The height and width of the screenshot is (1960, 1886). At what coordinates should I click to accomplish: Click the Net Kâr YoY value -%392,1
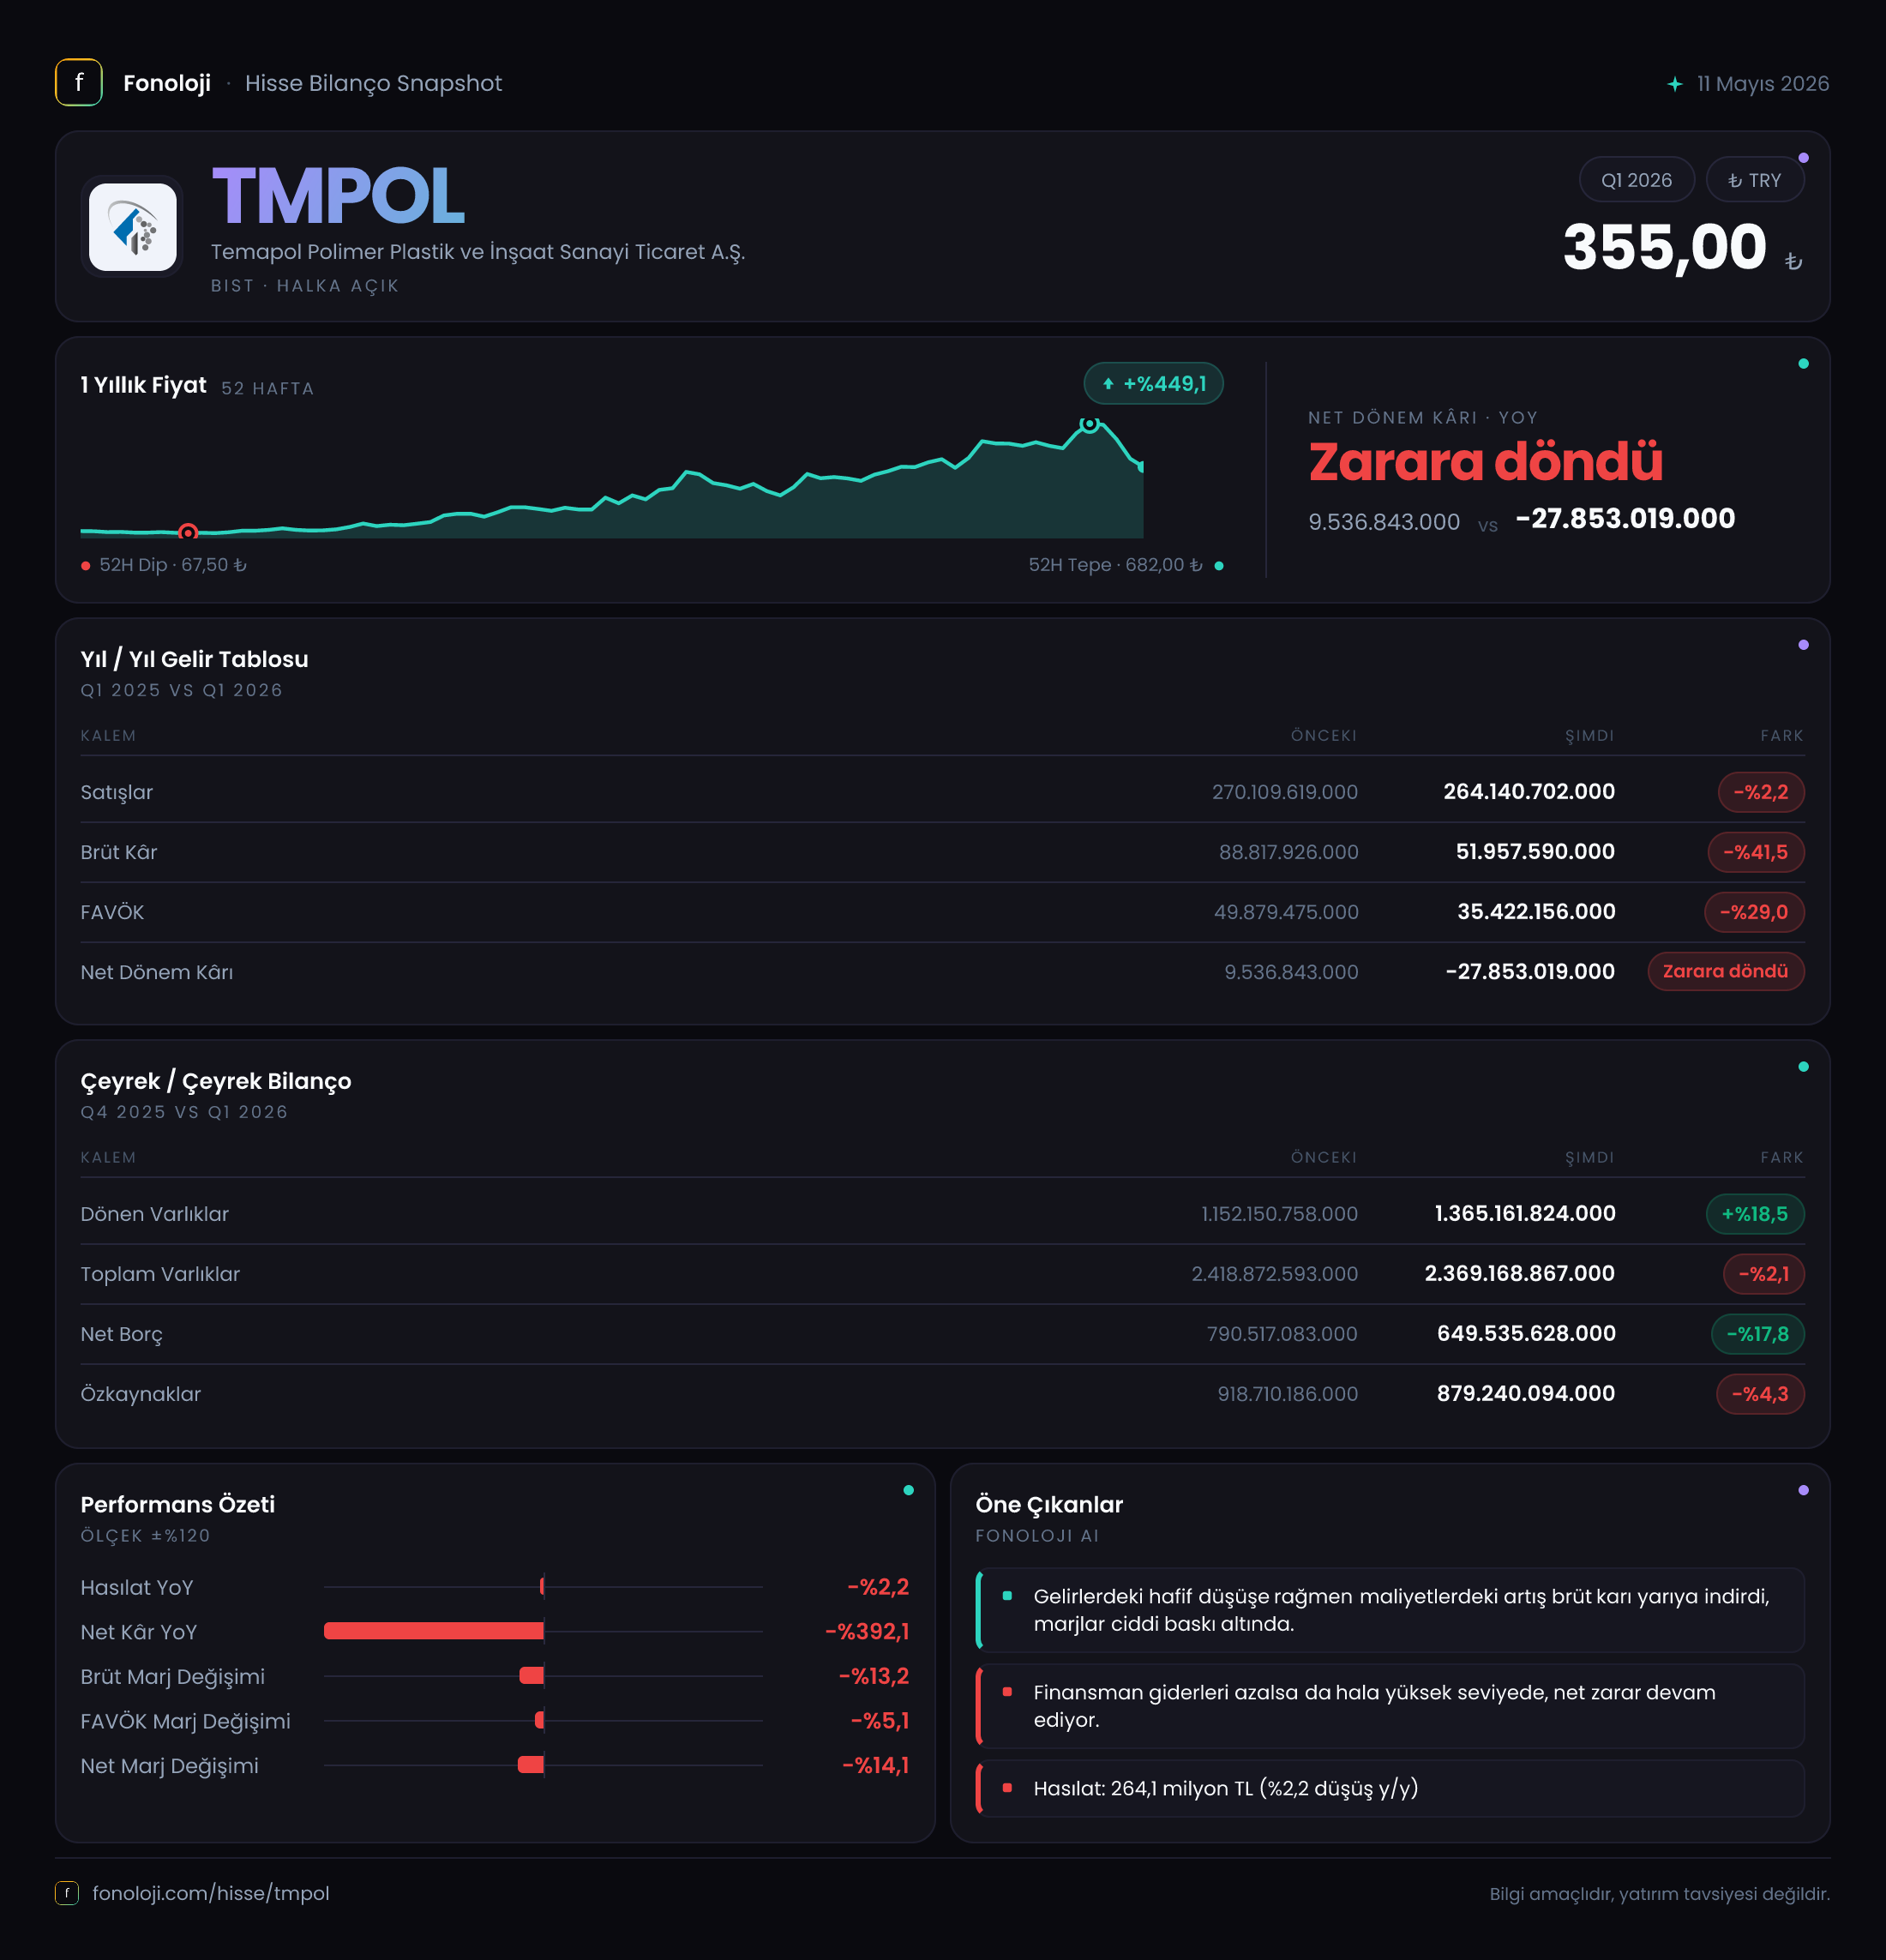[867, 1631]
